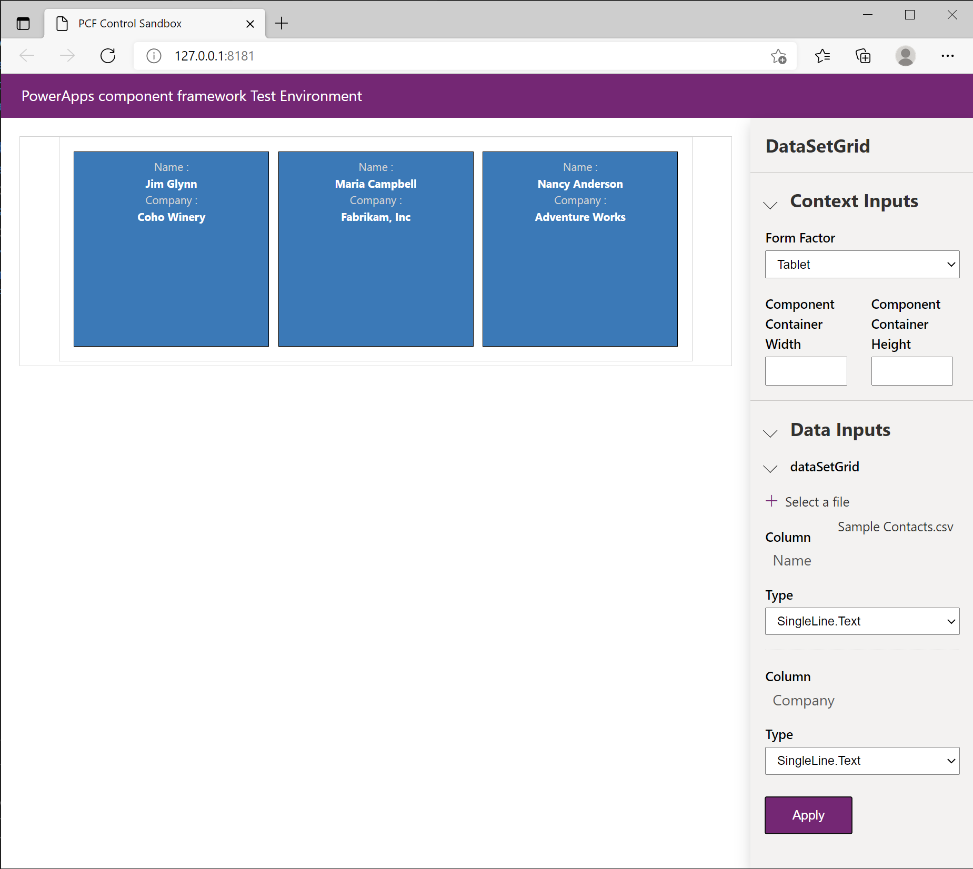973x869 pixels.
Task: Open the Form Factor dropdown
Action: coord(862,265)
